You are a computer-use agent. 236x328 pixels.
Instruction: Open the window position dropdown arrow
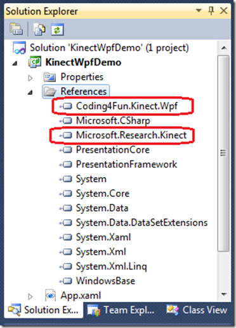199,10
